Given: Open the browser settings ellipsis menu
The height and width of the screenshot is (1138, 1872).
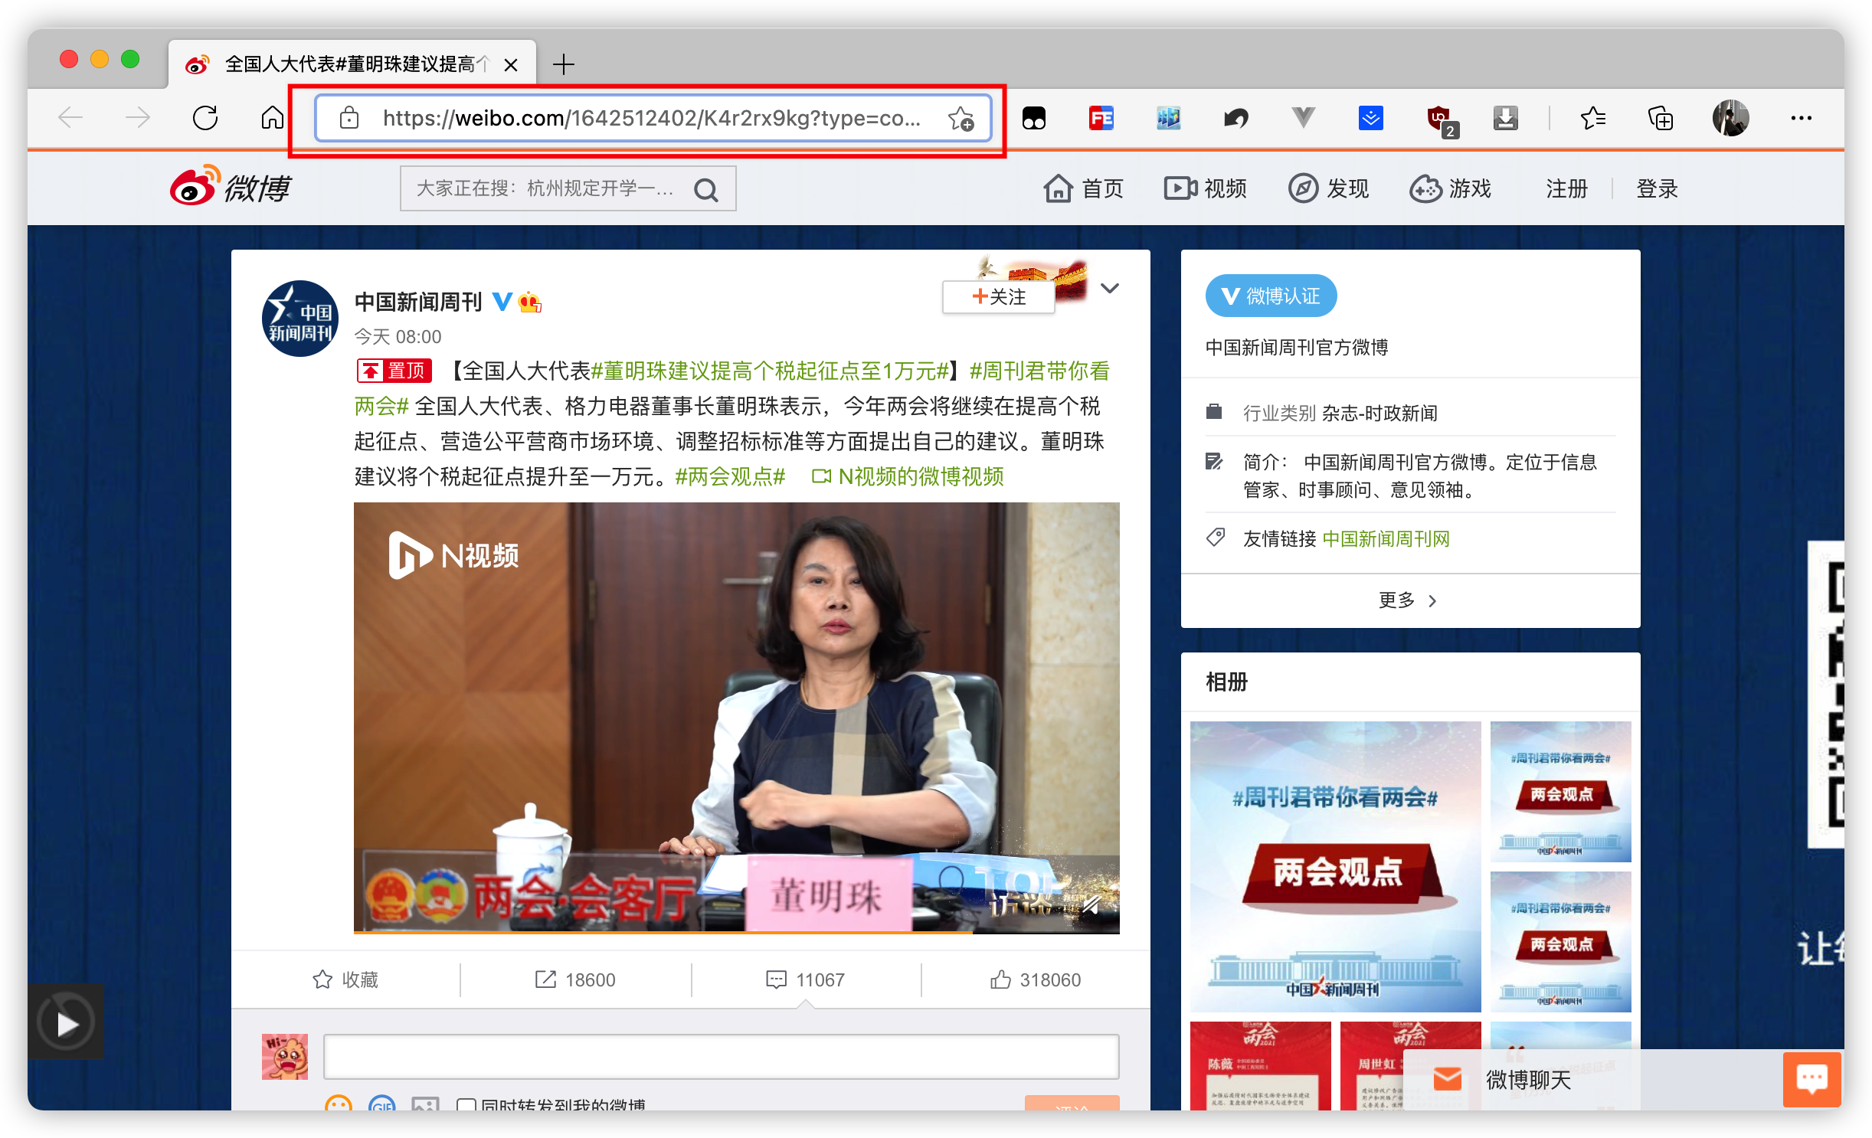Looking at the screenshot, I should [x=1801, y=118].
